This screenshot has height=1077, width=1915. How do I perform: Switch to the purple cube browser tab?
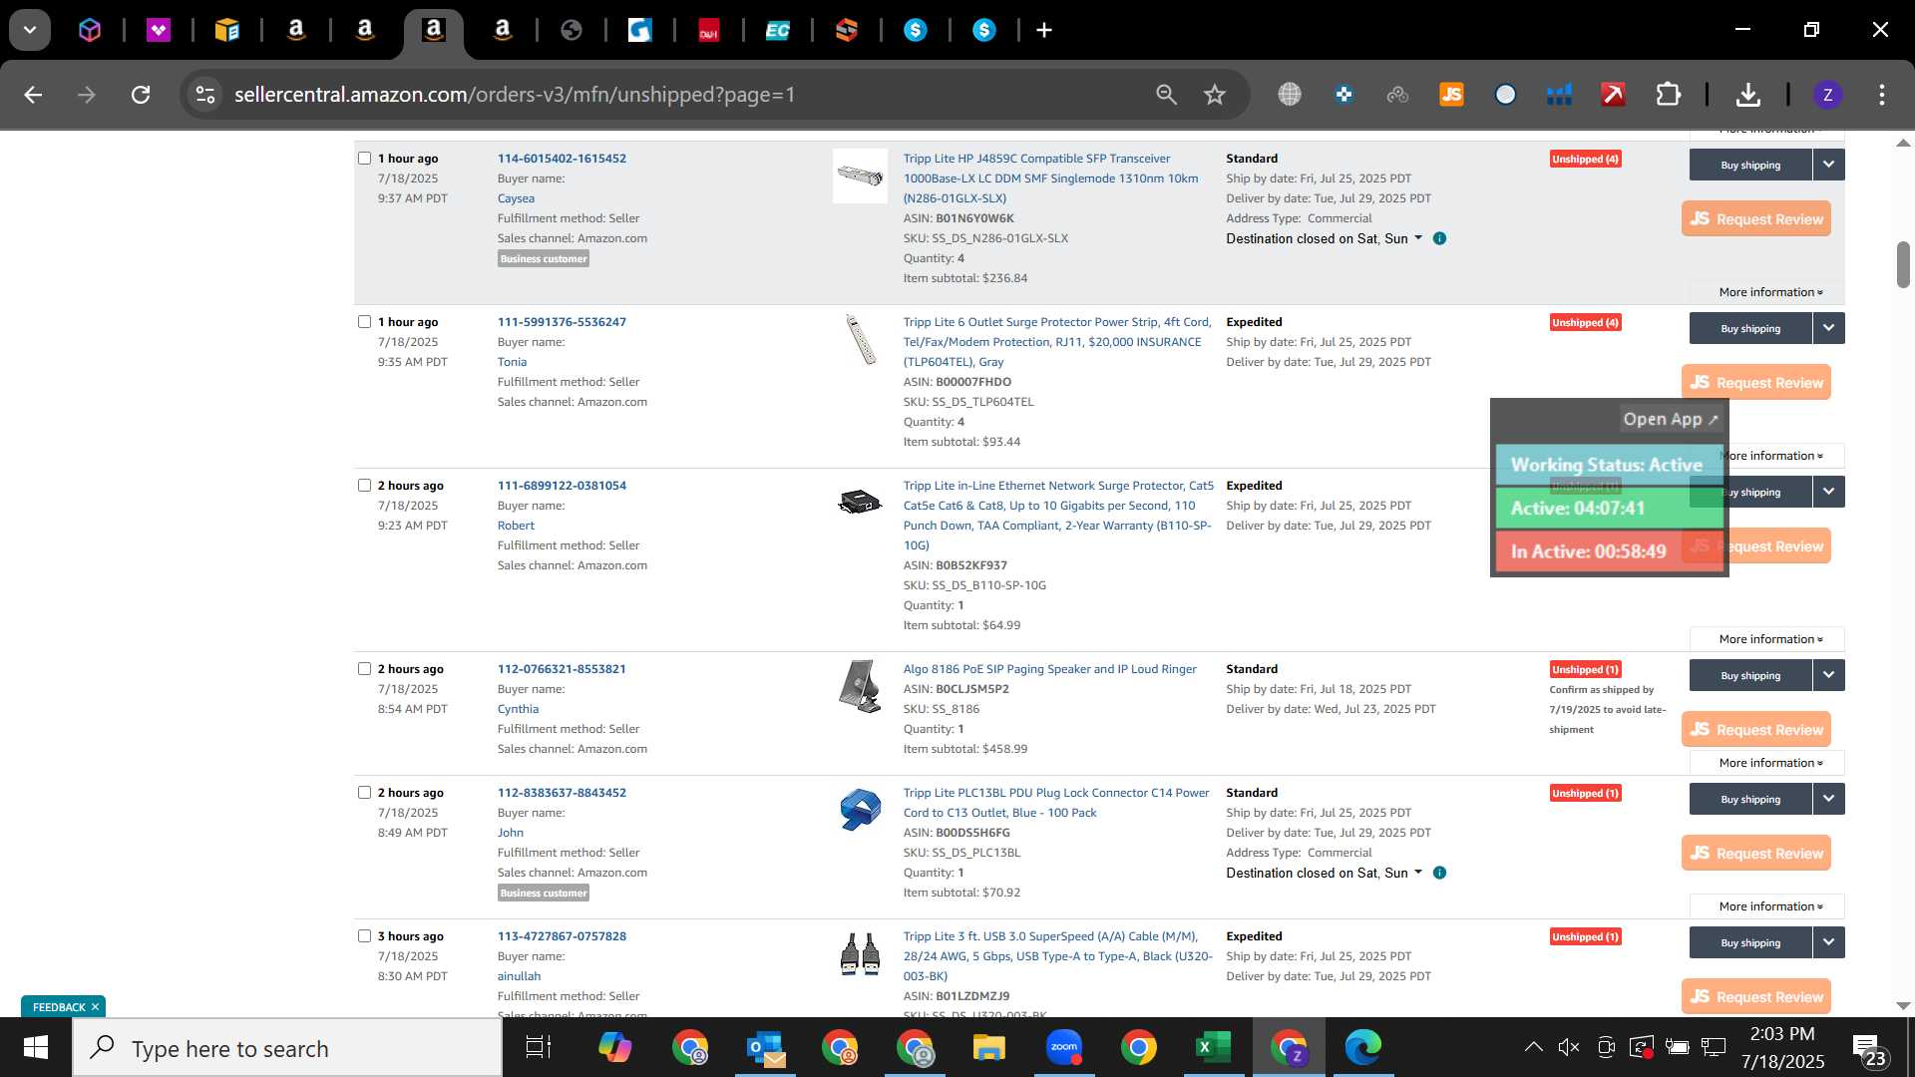(x=90, y=30)
